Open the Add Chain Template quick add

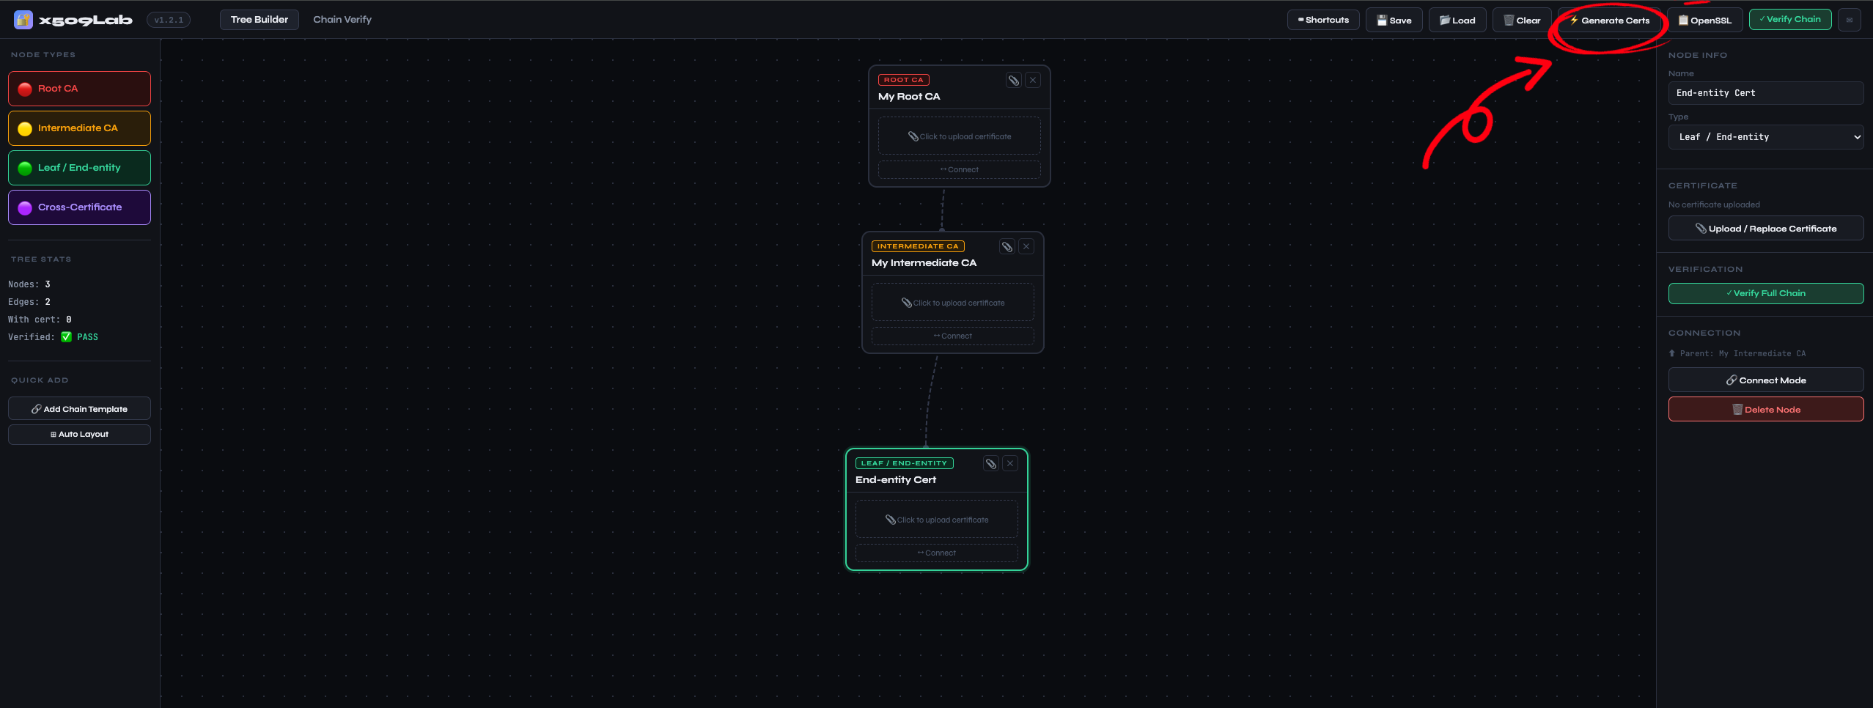coord(79,409)
